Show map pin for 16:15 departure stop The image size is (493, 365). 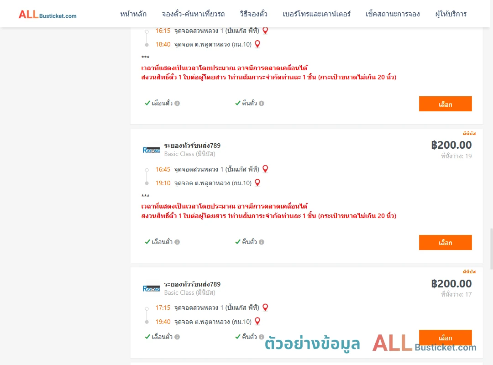[x=265, y=31]
